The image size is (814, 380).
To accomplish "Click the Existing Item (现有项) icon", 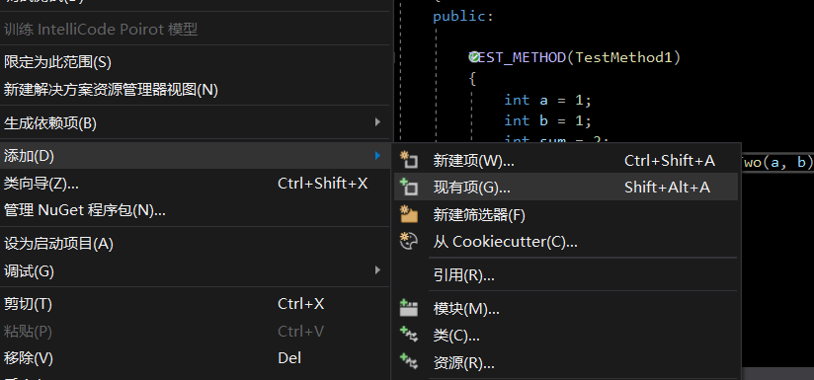I will 409,187.
